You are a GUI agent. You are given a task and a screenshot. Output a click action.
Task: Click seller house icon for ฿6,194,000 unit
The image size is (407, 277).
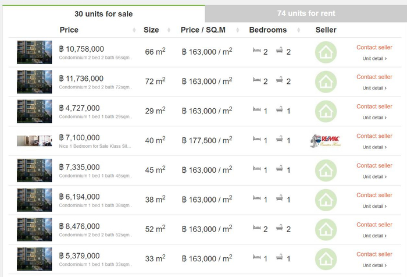click(x=326, y=200)
